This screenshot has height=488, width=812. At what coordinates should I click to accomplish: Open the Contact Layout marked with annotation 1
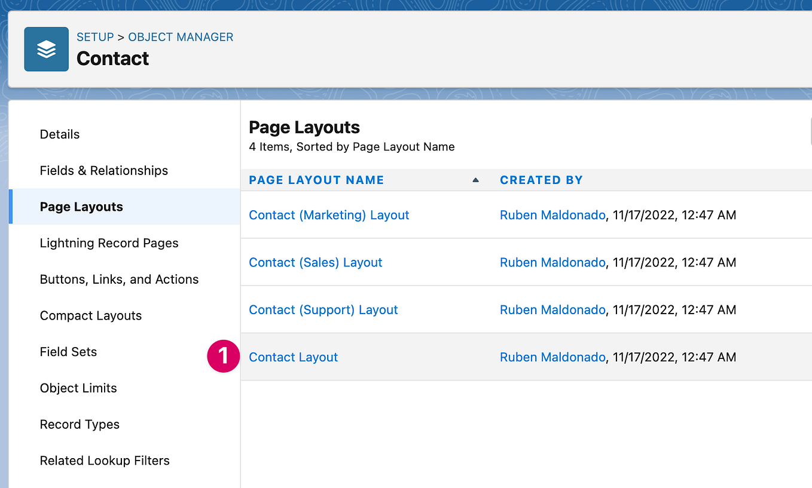click(x=293, y=357)
